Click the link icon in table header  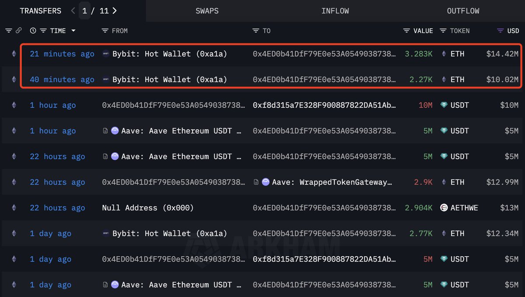click(18, 31)
